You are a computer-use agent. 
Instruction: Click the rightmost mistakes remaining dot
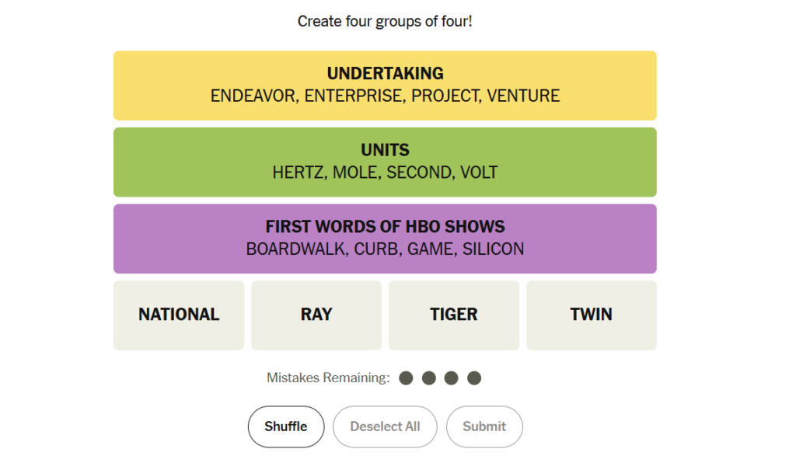[x=474, y=378]
